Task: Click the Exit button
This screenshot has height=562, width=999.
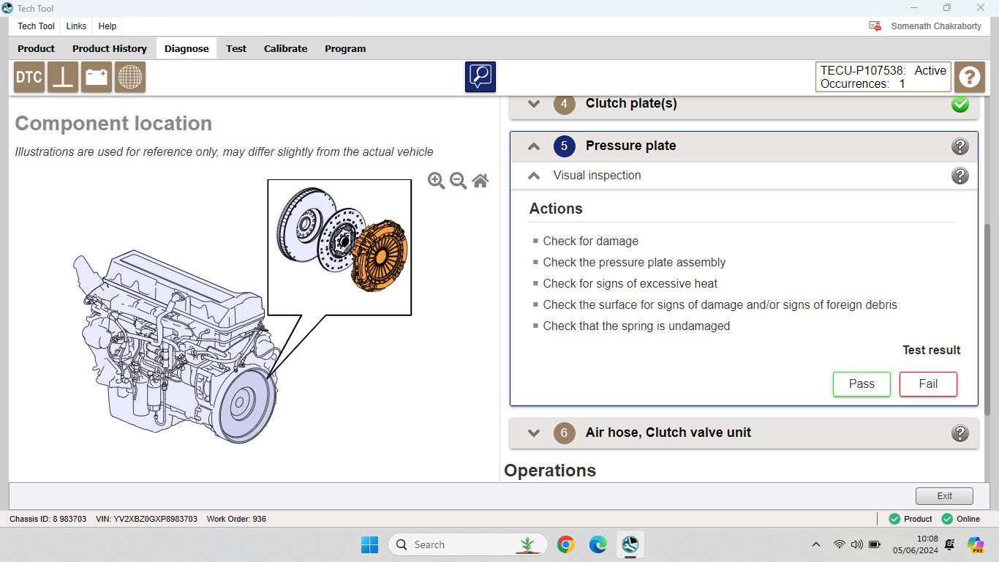Action: tap(944, 496)
